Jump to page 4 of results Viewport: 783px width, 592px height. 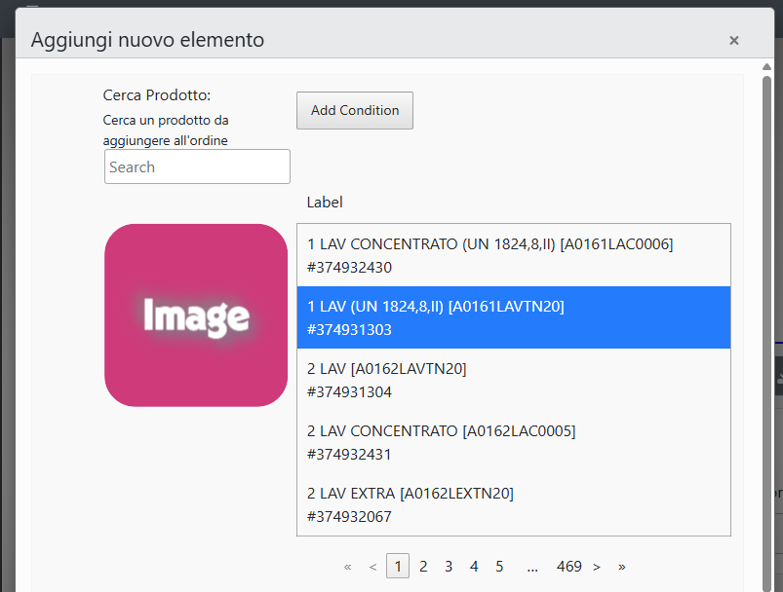(474, 567)
